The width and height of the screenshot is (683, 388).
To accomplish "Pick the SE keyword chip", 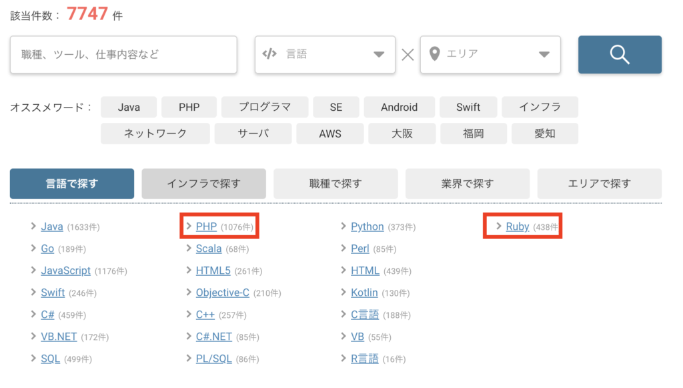I will [336, 108].
